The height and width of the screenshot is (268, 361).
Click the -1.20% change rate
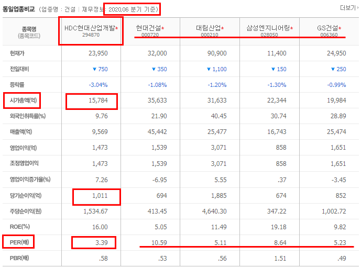click(217, 85)
